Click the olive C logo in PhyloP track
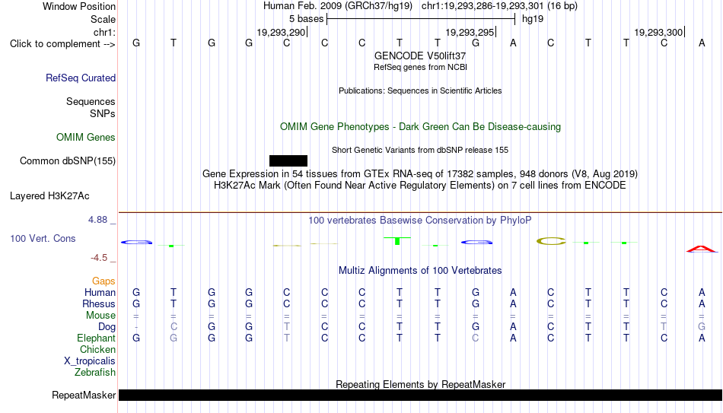Screen dimensions: 723x413 point(551,240)
